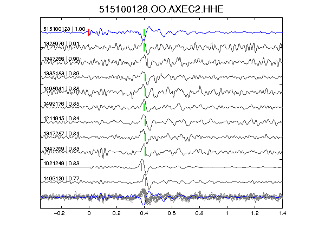
Task: Select the trace label 1021249 | 0.83
Action: click(x=61, y=164)
